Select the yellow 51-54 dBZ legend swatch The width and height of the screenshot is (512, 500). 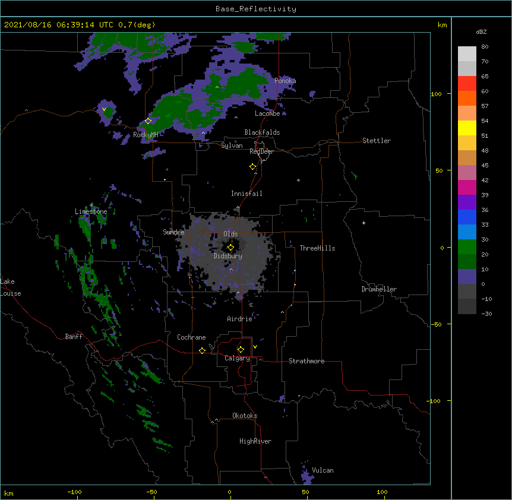pos(467,128)
